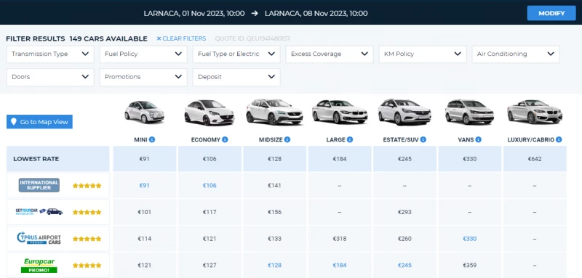
Task: Select International Supplier Mini €91 rate
Action: pyautogui.click(x=144, y=186)
